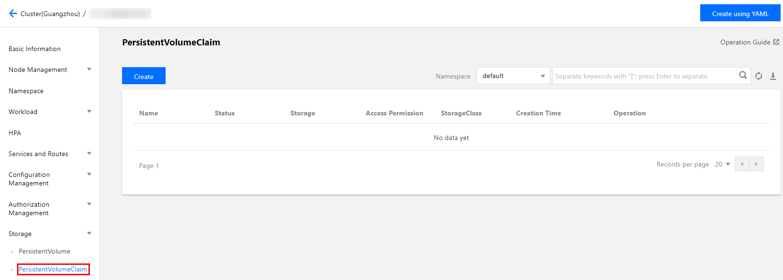Screen dimensions: 783x280
Task: Open the Namespace default dropdown
Action: click(513, 76)
